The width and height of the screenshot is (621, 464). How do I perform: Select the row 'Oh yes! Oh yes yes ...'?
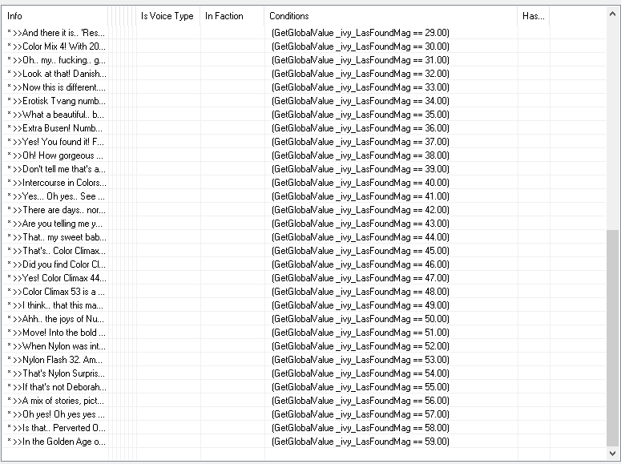coord(304,414)
